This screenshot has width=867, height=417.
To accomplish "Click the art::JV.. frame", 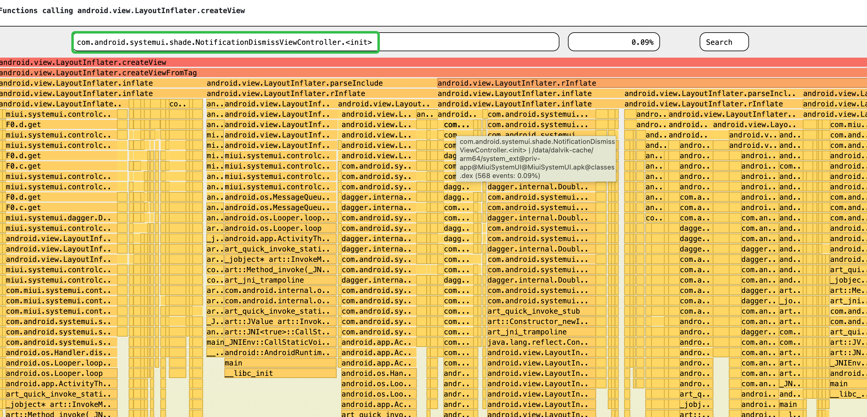I will [x=848, y=342].
